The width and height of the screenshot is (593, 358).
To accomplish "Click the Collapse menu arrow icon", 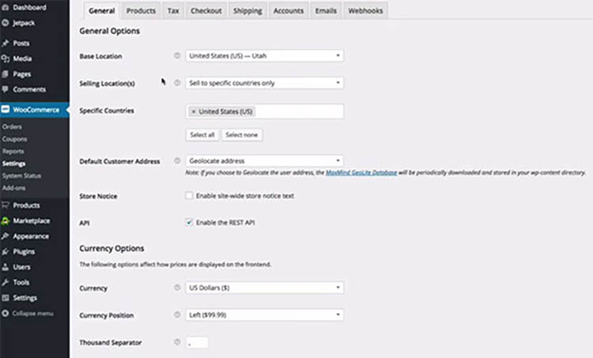I will point(6,314).
